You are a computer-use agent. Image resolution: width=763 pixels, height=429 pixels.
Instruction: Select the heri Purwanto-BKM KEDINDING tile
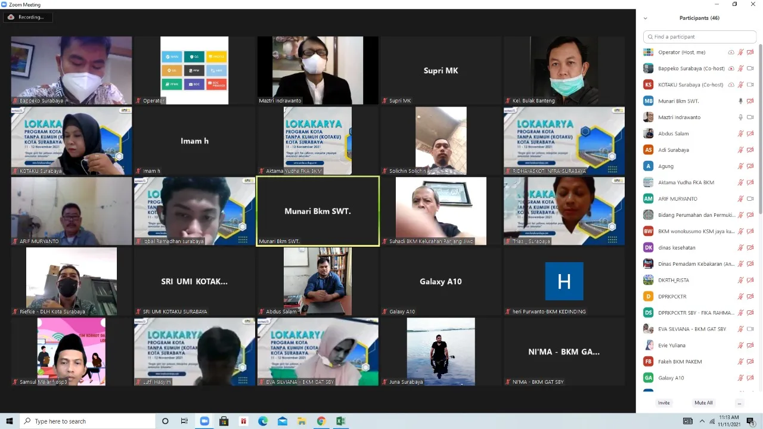coord(564,281)
